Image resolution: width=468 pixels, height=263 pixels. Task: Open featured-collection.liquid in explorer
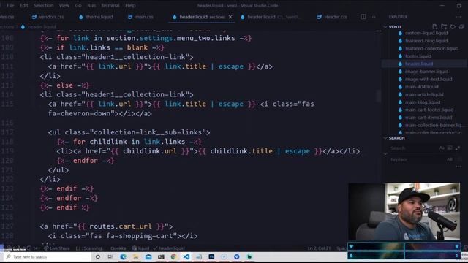pos(431,48)
